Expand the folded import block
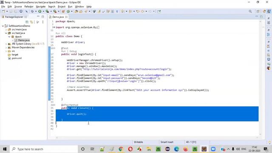The width and height of the screenshot is (272, 153). [54, 27]
